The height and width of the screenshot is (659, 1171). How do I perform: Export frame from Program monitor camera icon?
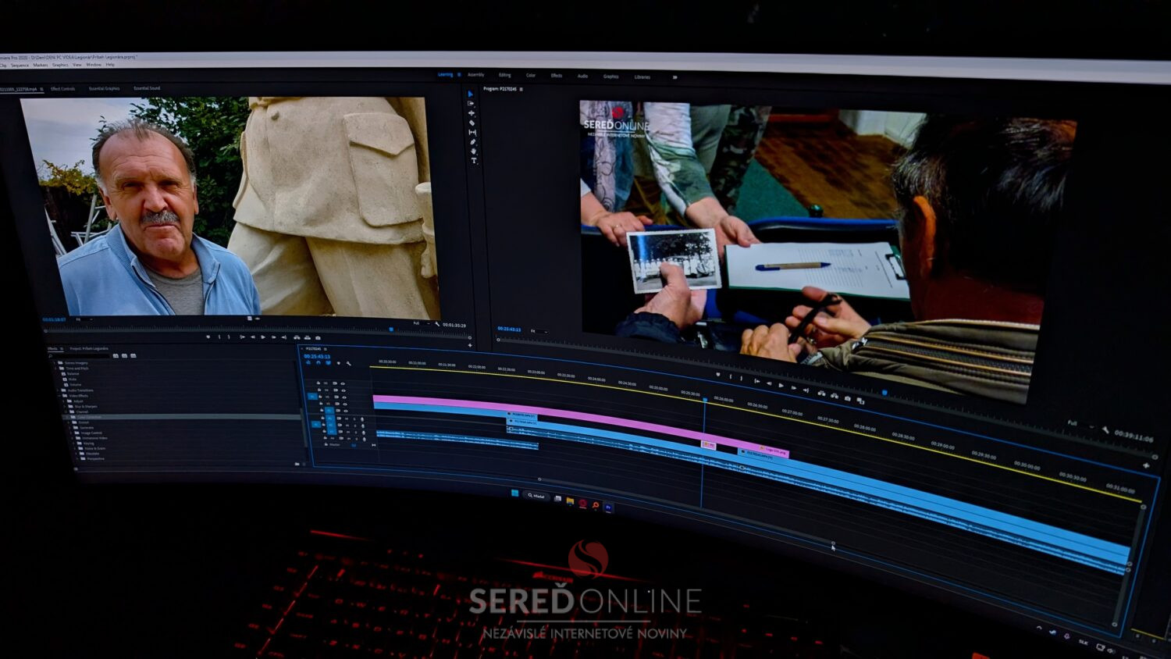[x=848, y=398]
